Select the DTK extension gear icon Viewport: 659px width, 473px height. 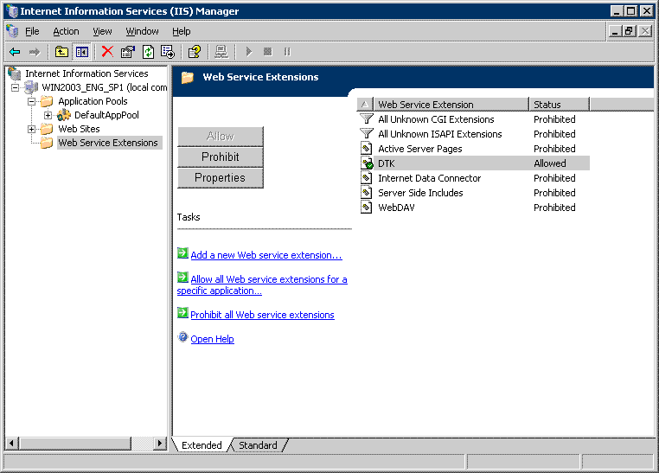pyautogui.click(x=367, y=163)
